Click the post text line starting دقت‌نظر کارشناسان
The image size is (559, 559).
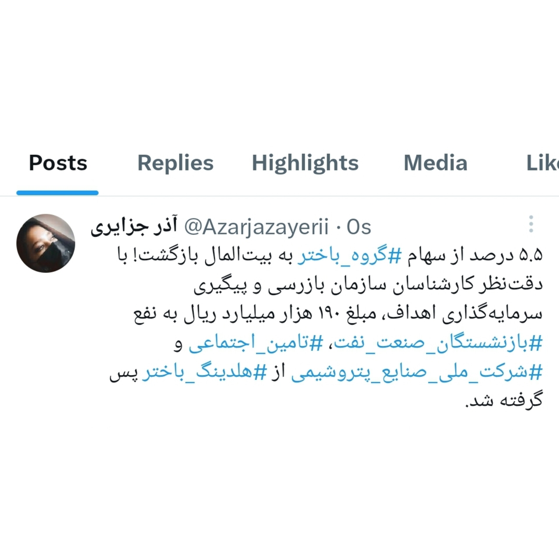coord(368,285)
